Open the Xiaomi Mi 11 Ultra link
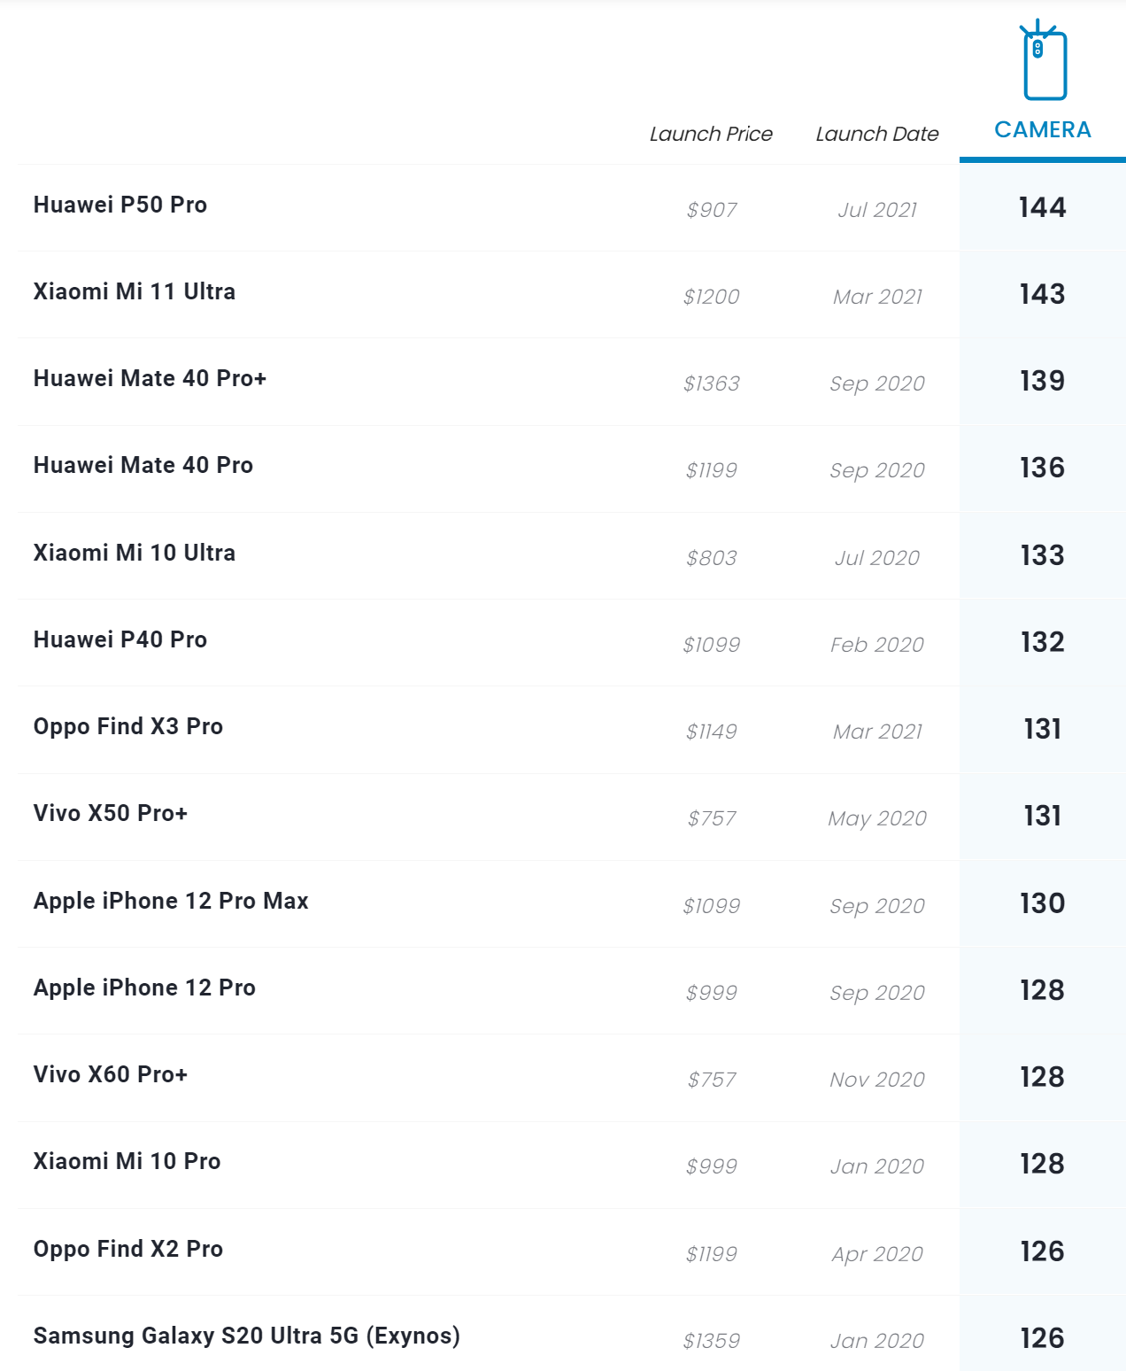Image resolution: width=1126 pixels, height=1371 pixels. (135, 291)
